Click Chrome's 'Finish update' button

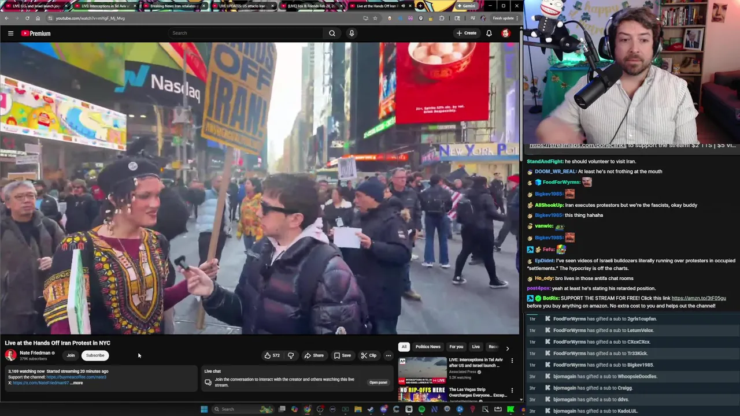tap(505, 18)
